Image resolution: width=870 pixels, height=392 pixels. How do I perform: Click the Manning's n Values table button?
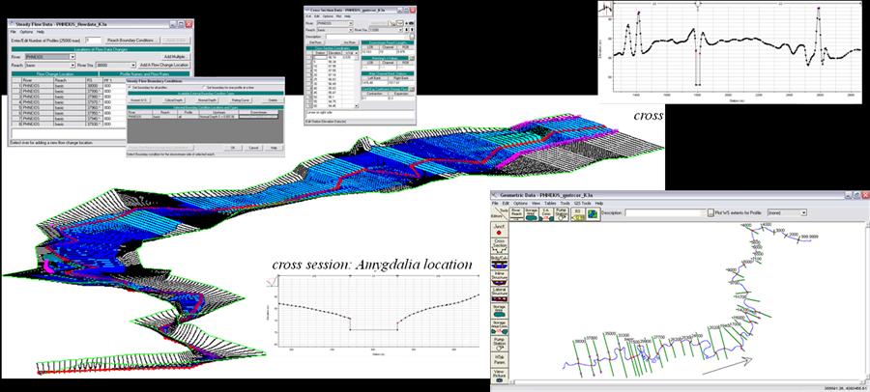[x=412, y=58]
